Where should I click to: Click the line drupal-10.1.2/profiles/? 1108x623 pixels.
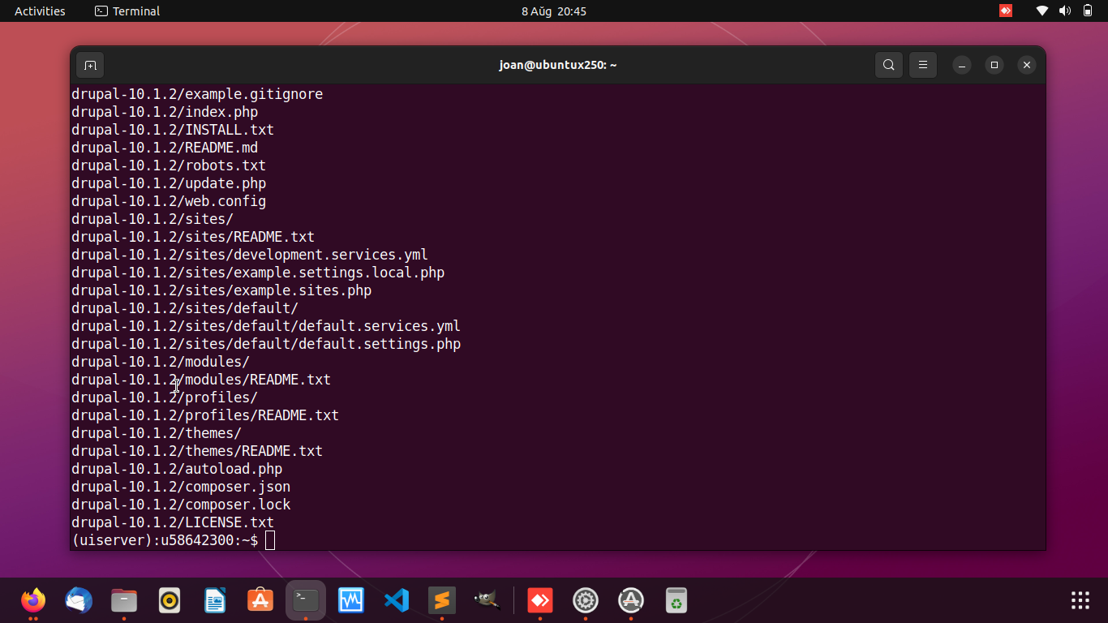click(165, 397)
